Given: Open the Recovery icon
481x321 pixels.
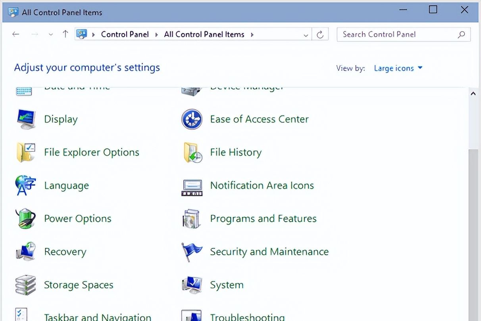Looking at the screenshot, I should (26, 252).
